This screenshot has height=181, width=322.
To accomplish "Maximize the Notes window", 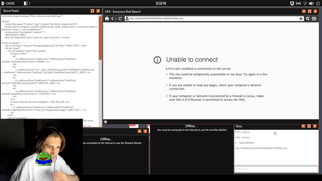I will pos(309,126).
